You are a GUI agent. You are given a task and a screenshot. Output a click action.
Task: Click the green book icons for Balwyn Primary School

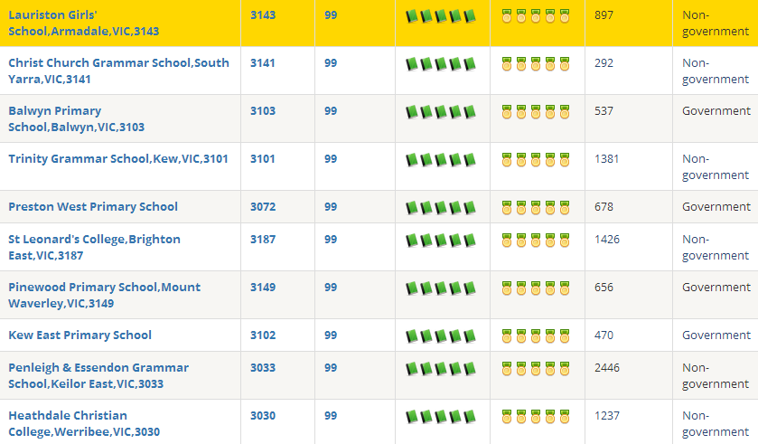point(440,112)
